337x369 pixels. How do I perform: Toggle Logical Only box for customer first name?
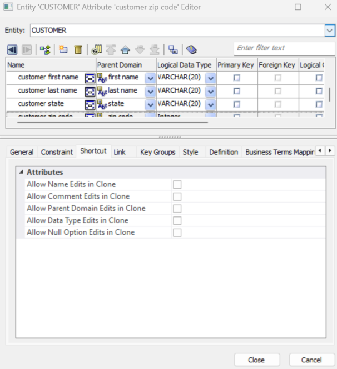pyautogui.click(x=319, y=78)
